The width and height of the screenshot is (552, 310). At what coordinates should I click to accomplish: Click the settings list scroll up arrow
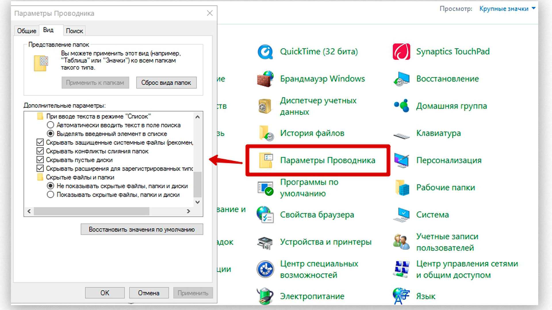[x=198, y=117]
